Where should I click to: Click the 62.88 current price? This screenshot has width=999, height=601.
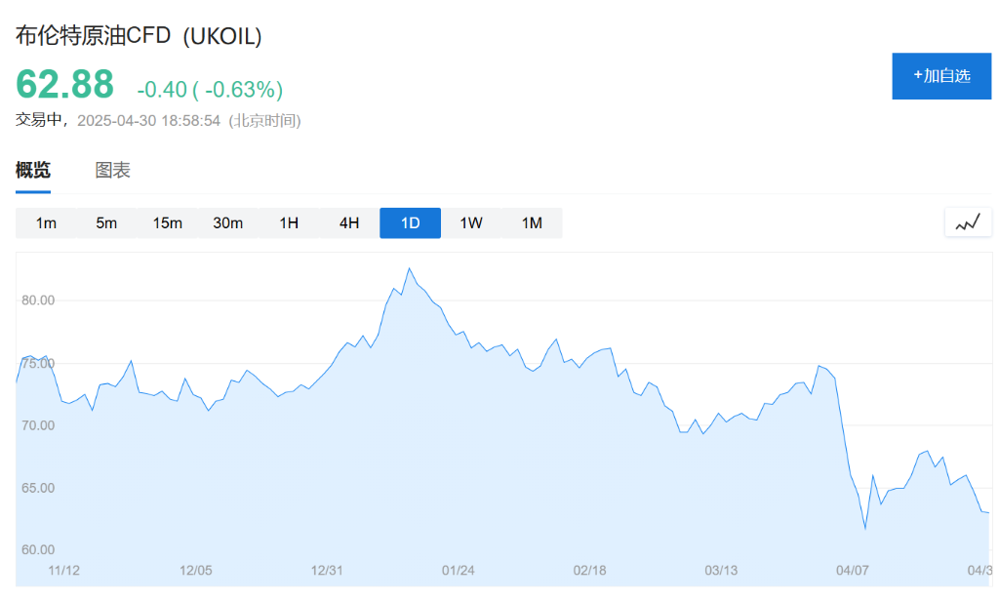(x=64, y=85)
